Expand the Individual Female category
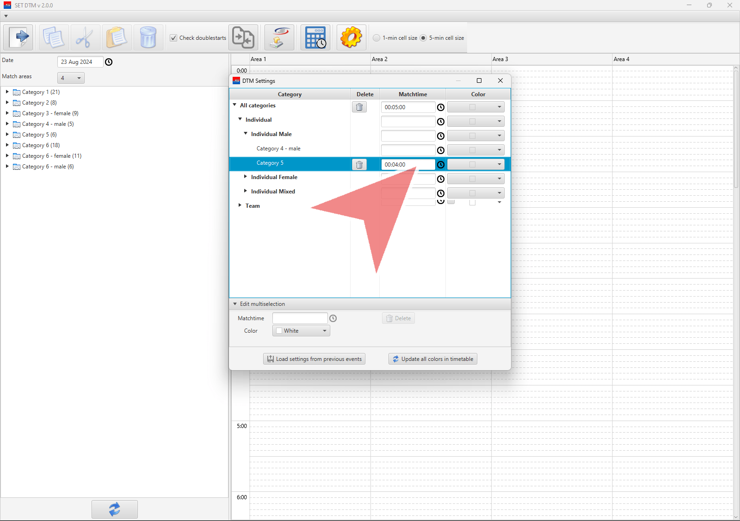 tap(246, 177)
